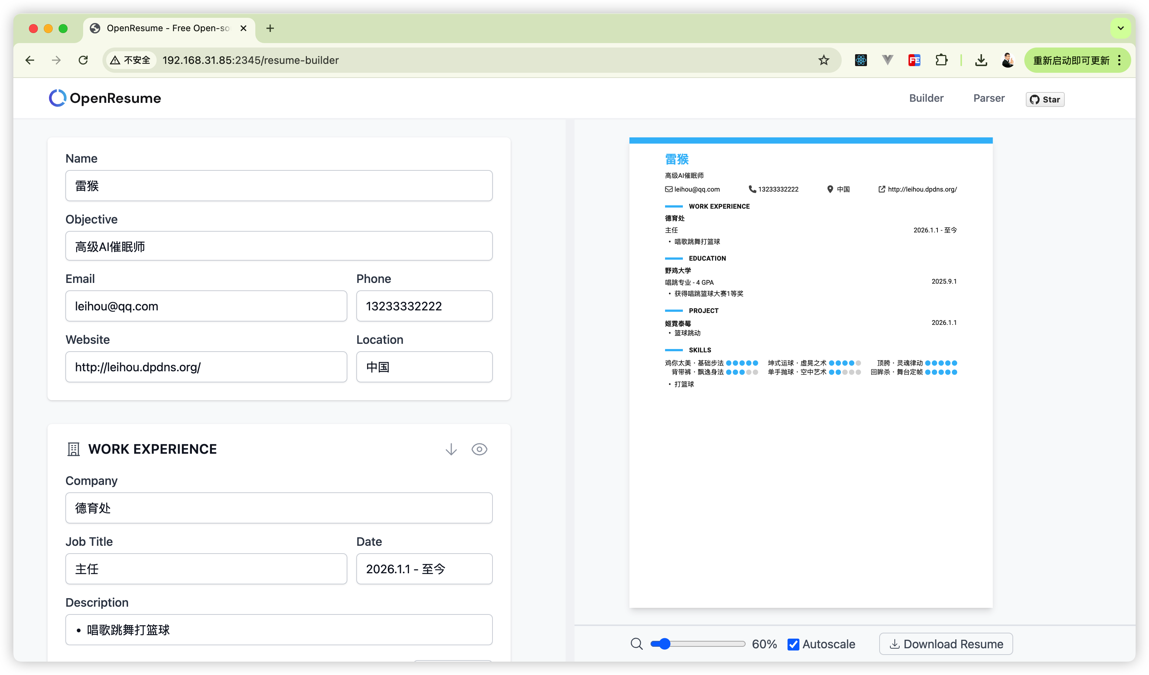Open the browser extensions puzzle icon
The width and height of the screenshot is (1149, 675).
pyautogui.click(x=941, y=60)
